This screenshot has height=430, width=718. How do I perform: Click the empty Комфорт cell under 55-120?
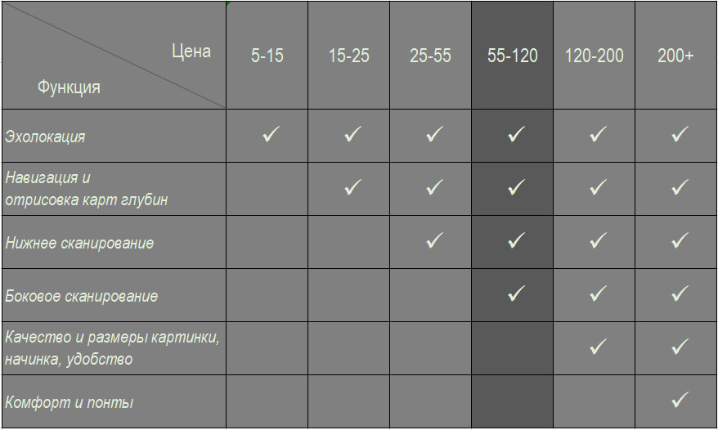(513, 401)
